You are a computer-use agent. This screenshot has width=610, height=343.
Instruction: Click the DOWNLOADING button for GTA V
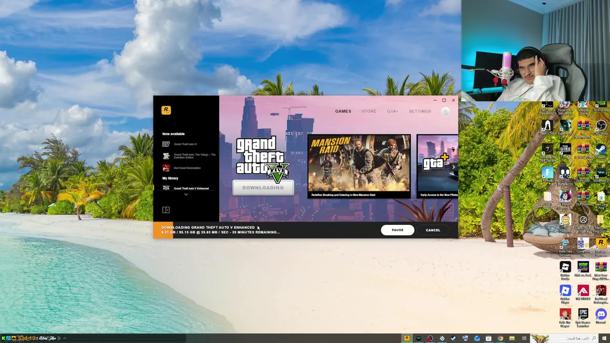click(x=263, y=188)
